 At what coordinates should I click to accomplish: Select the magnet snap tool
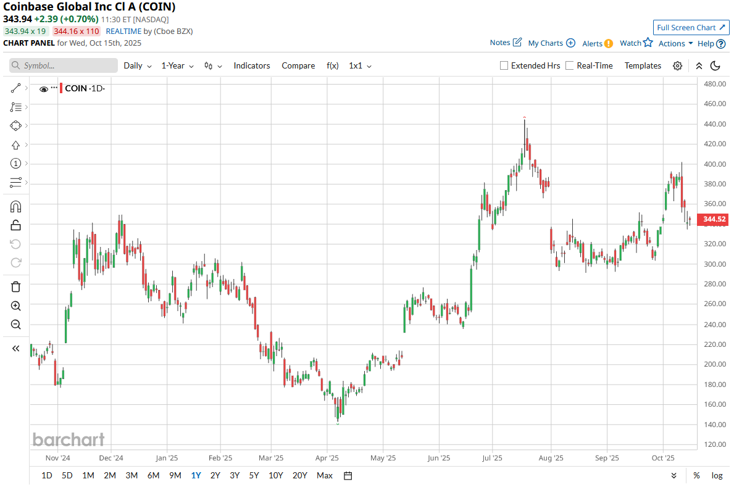point(16,206)
